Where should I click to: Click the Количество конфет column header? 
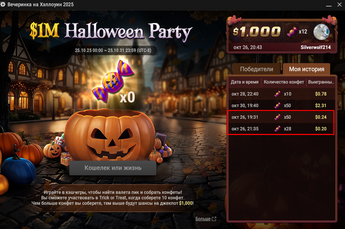click(x=284, y=82)
